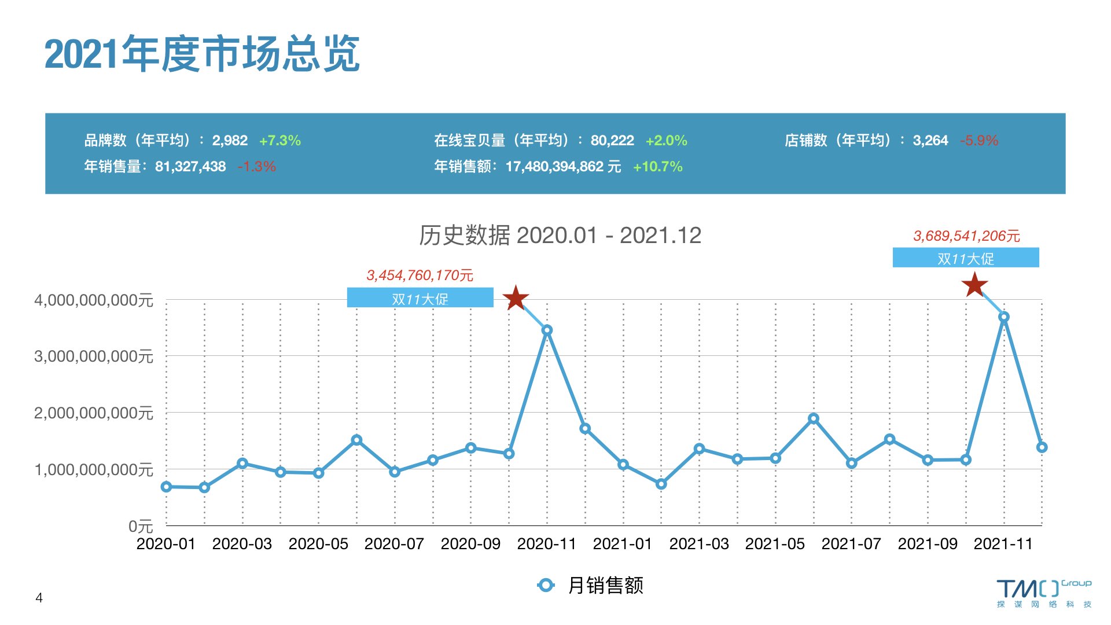
Task: Click the red star above 2021-11 peak
Action: tap(974, 285)
